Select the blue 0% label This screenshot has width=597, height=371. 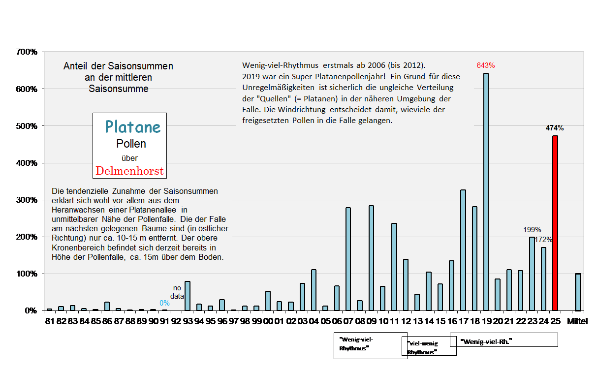164,303
